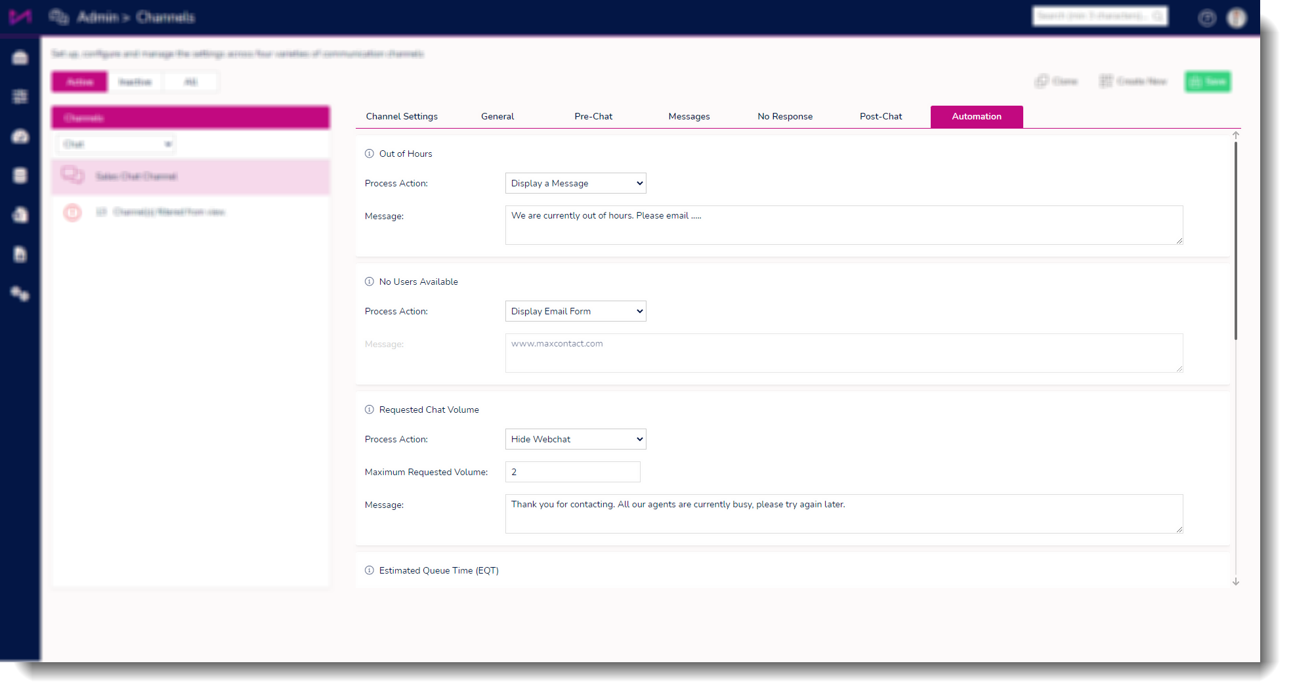Open the user avatar in top bar

[1237, 18]
